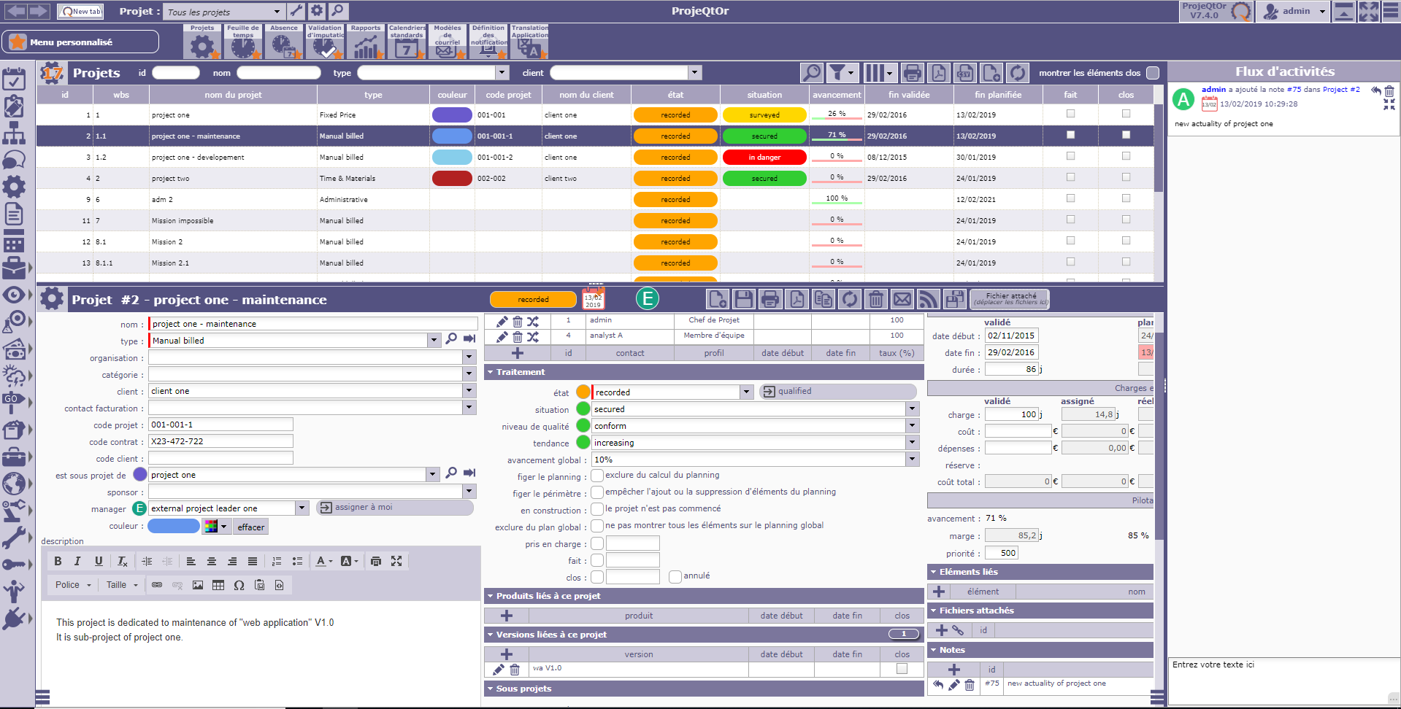Open the 'Tous les projets' project selector dropdown
Screen dimensions: 1401x709
point(277,12)
